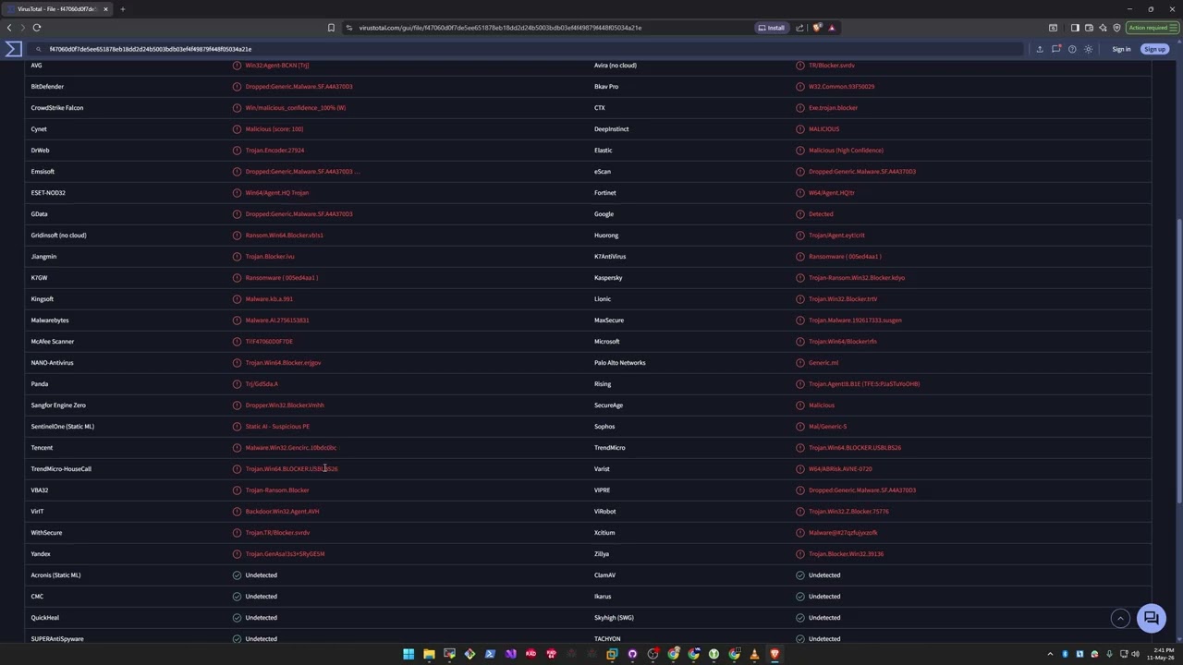This screenshot has height=665, width=1183.
Task: Open the Leo AI sparkle icon
Action: (x=1103, y=28)
